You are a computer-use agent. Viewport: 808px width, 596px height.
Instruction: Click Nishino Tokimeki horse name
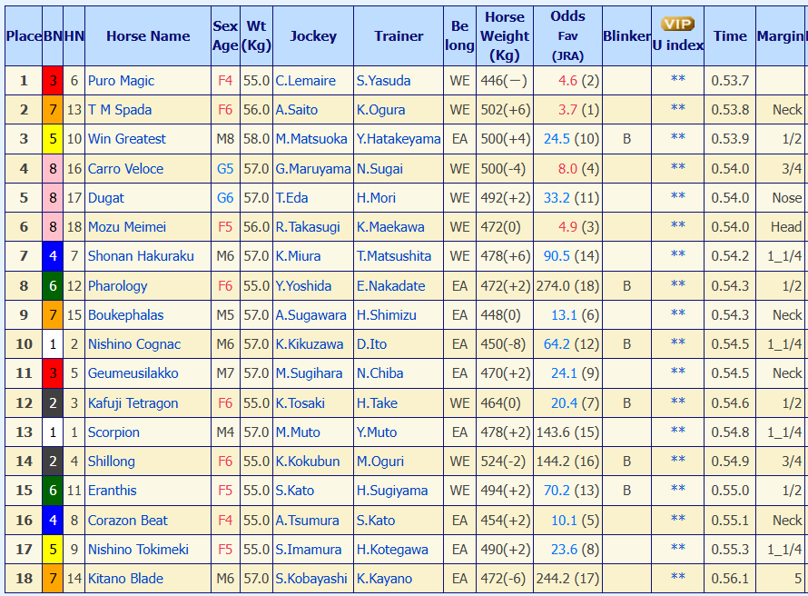(138, 549)
